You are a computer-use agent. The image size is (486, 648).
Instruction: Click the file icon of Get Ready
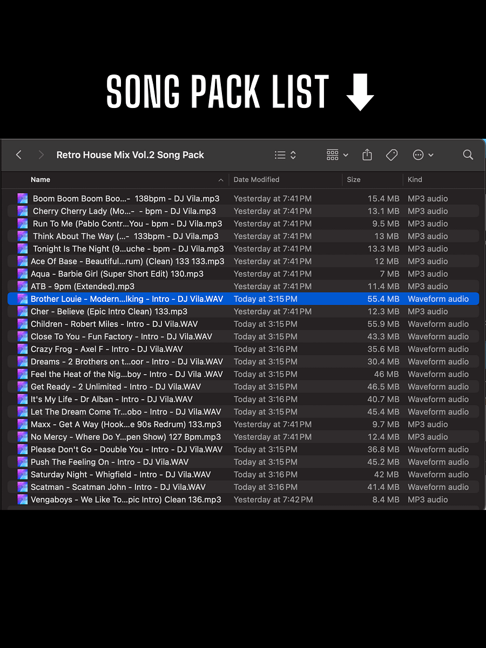22,387
